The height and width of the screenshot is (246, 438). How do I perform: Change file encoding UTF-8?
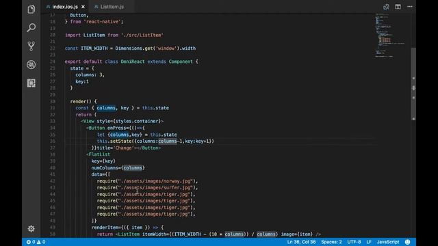click(x=354, y=242)
